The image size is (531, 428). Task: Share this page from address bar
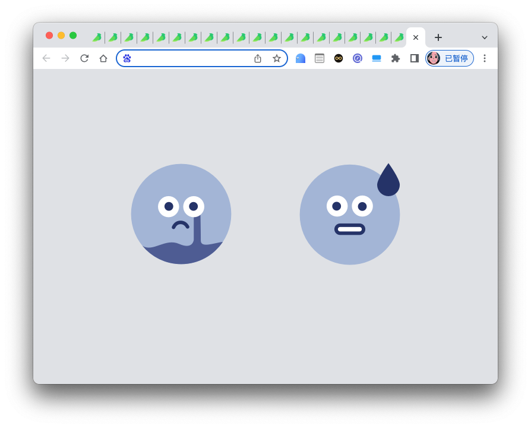pyautogui.click(x=258, y=58)
